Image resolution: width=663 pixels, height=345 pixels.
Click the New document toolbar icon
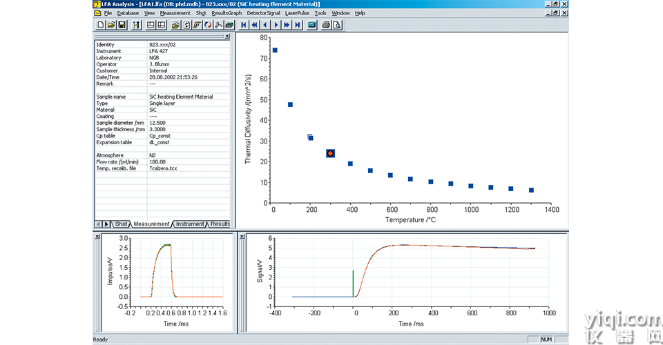click(x=100, y=25)
